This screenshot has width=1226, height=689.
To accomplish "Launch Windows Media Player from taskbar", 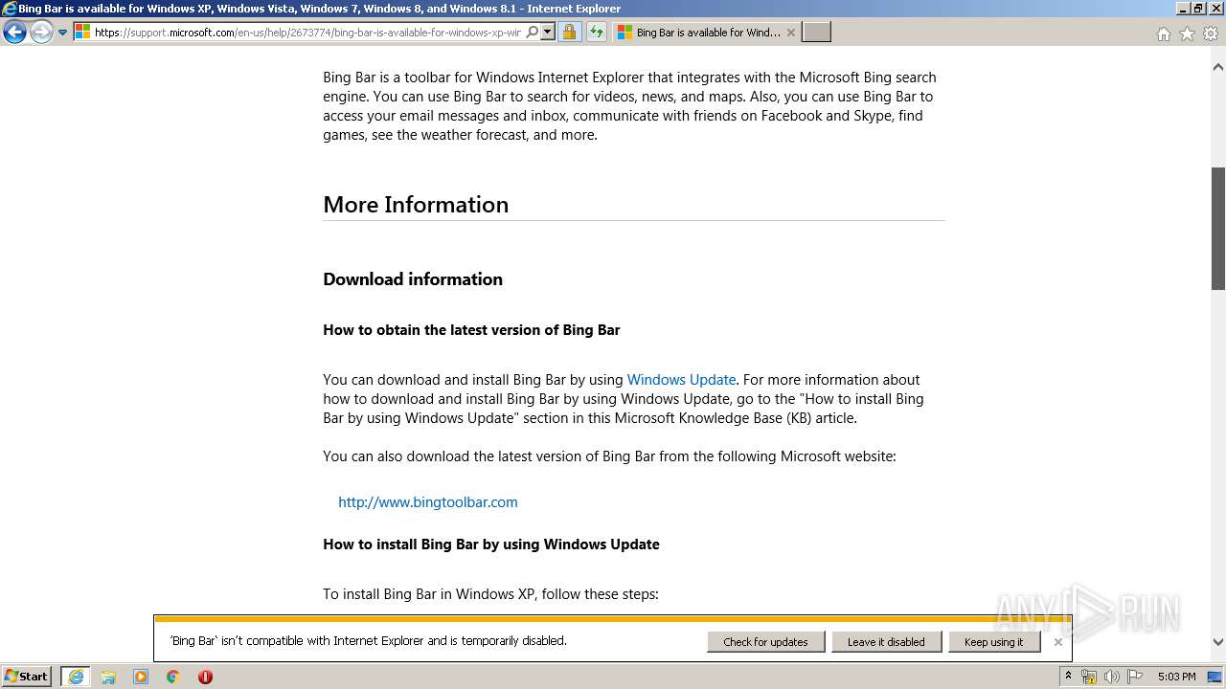I will [x=141, y=677].
